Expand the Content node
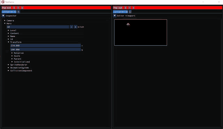Screen dimensions: 223x129 [8, 33]
